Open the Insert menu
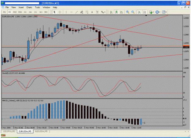Screen dimensions: 191x138 tap(21, 7)
